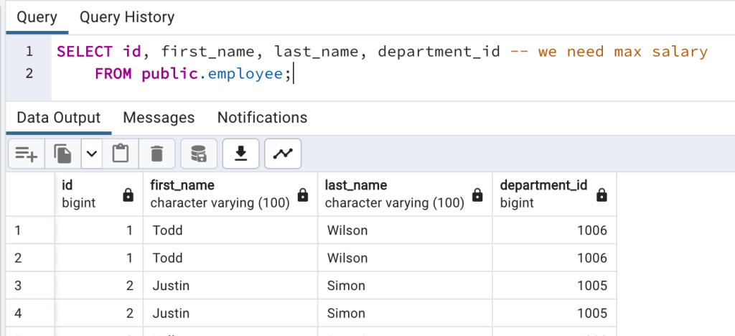Open the copy options dropdown arrow
Viewport: 735px width, 336px height.
[91, 153]
